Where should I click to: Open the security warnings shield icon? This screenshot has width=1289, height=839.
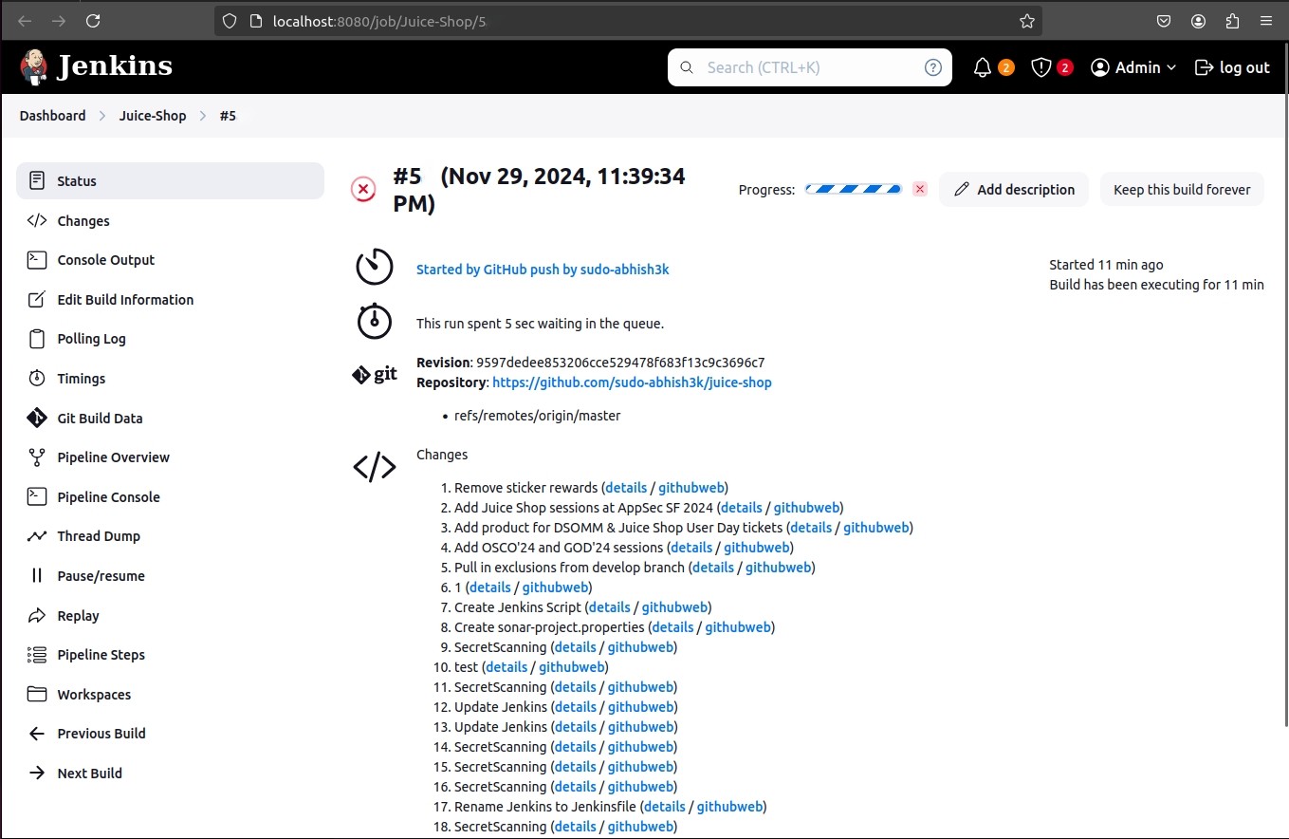[x=1041, y=67]
